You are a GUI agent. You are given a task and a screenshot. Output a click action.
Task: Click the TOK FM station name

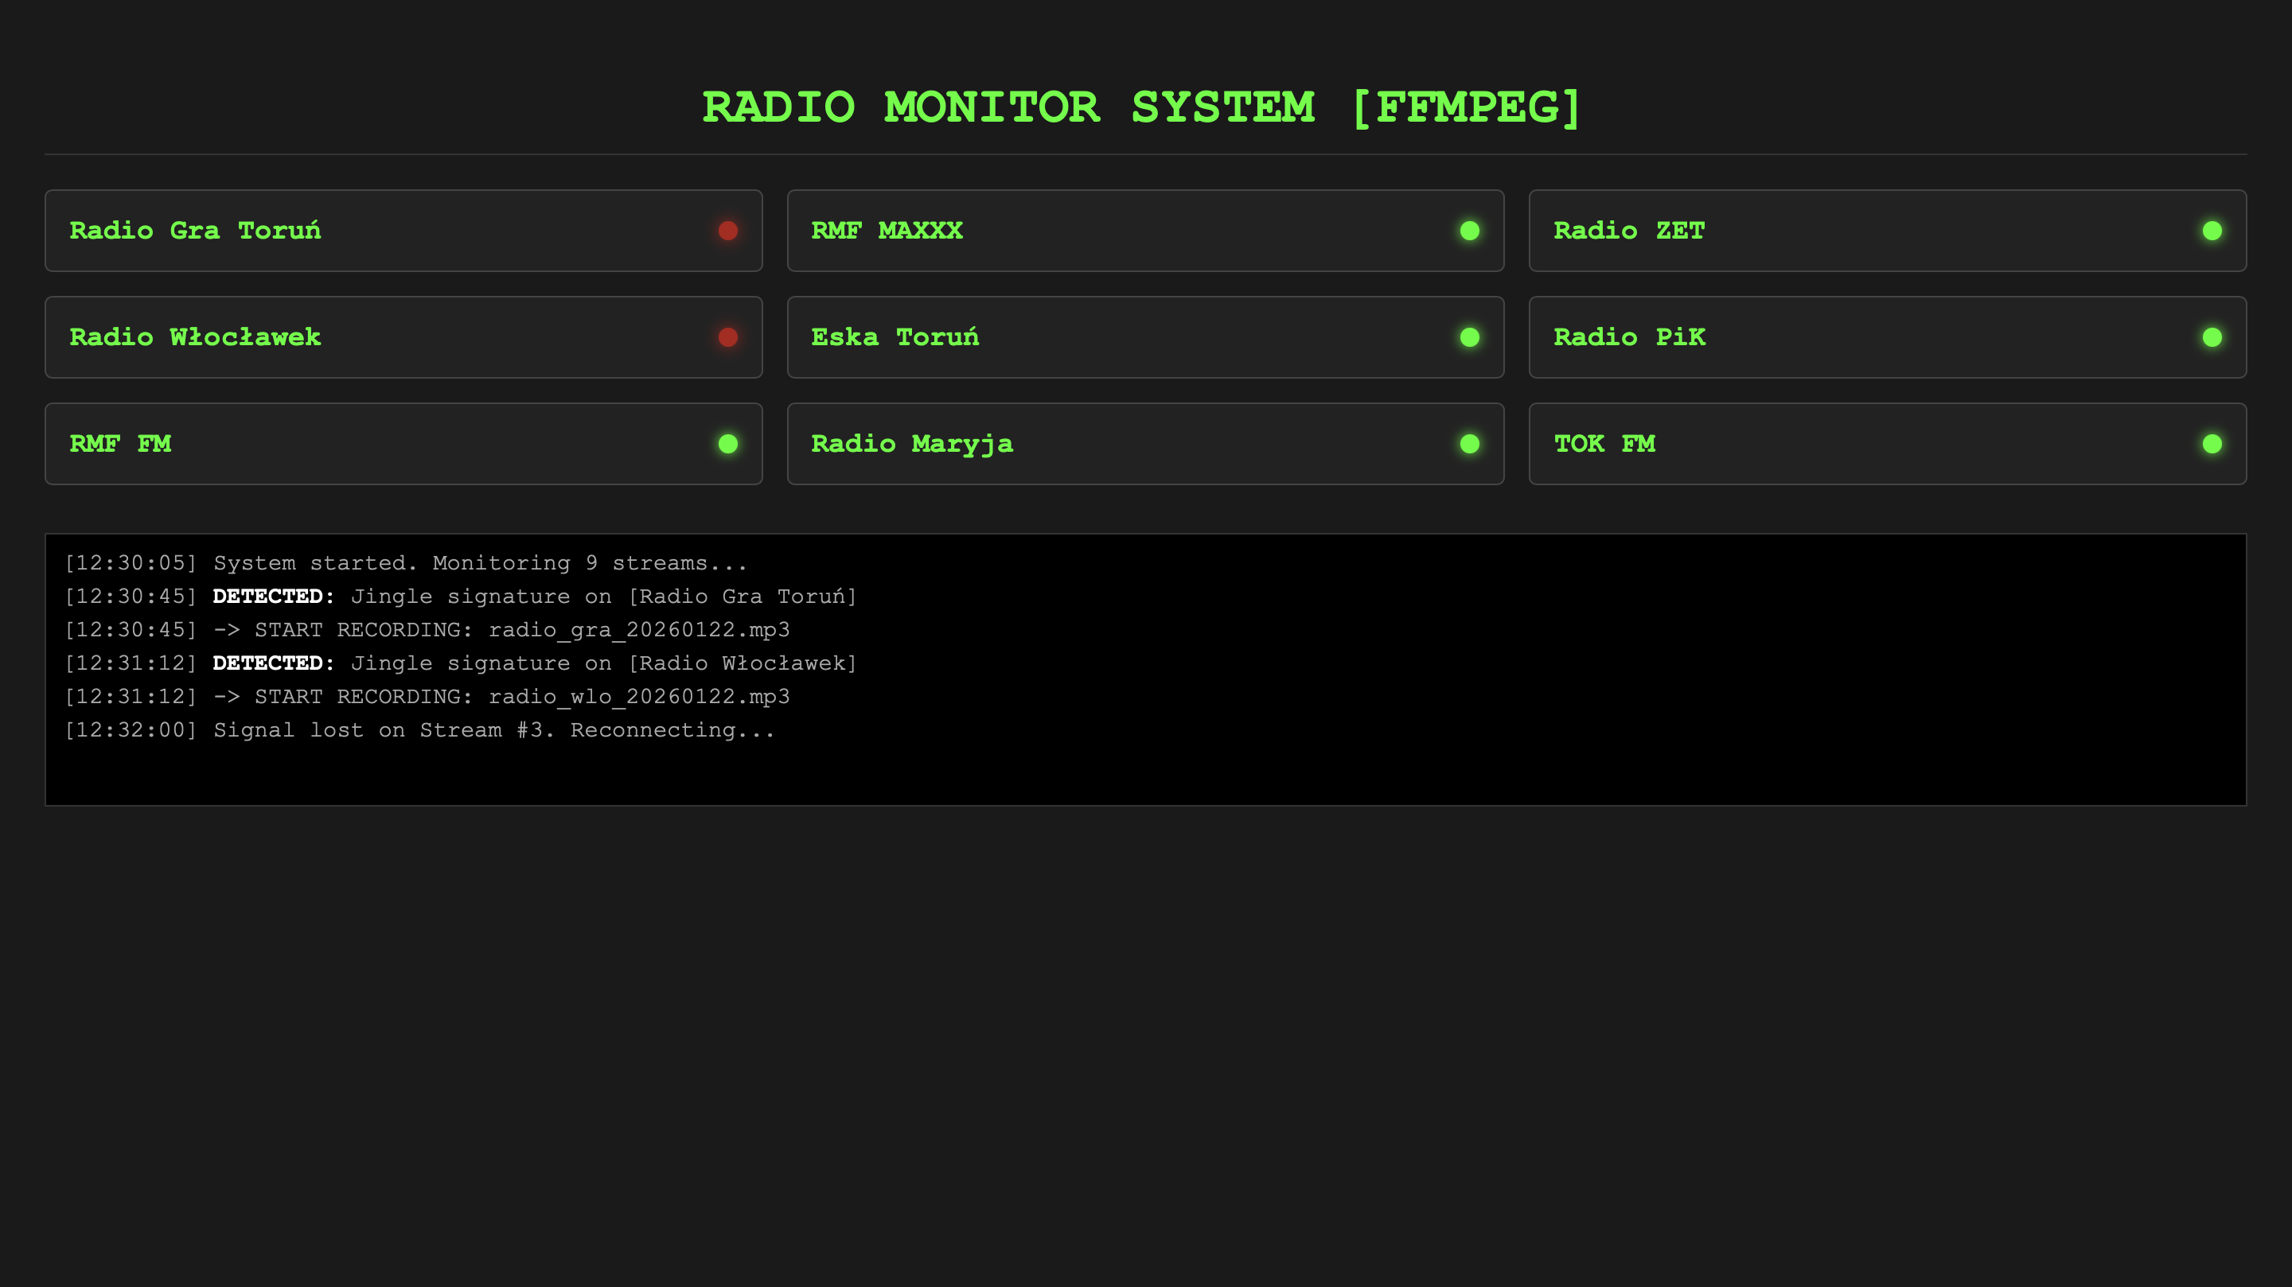click(1604, 444)
